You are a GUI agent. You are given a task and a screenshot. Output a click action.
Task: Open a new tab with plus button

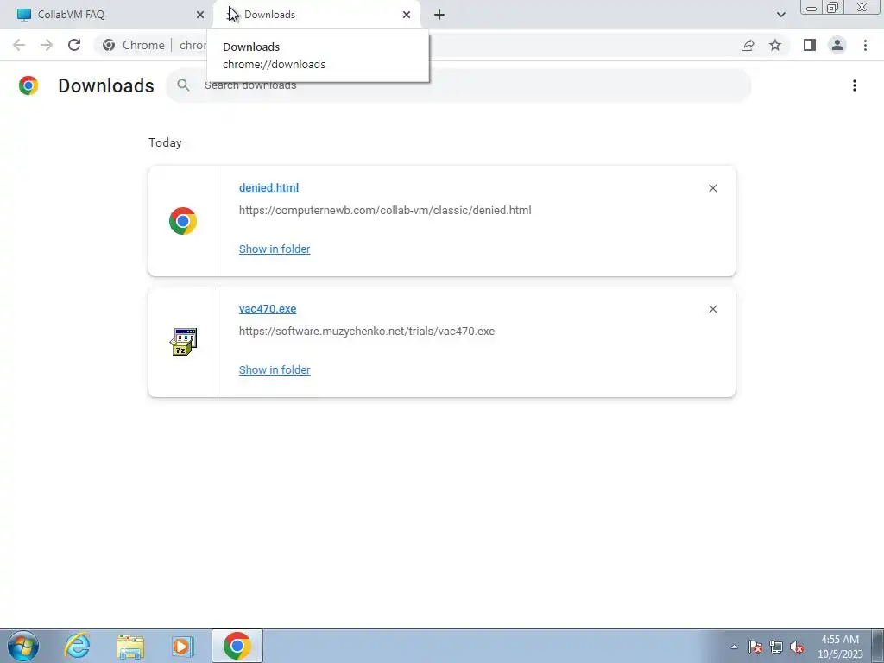coord(439,15)
